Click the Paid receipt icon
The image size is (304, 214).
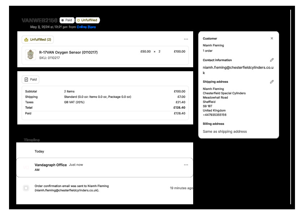26,79
